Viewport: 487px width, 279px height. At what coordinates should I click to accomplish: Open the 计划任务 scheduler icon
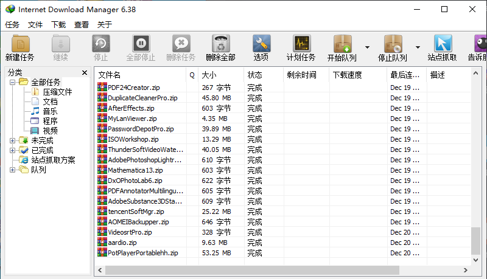click(x=301, y=44)
